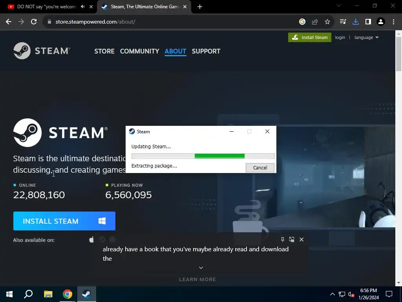402x302 pixels.
Task: Click LEARN MORE link
Action: click(197, 280)
